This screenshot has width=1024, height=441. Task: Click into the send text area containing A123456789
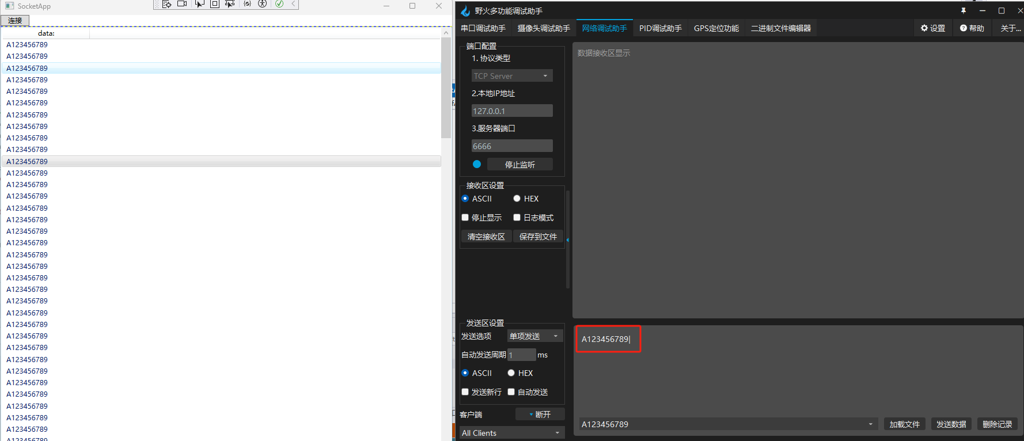pyautogui.click(x=798, y=370)
